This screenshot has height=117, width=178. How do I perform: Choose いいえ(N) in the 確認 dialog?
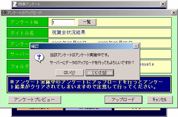(x=100, y=73)
